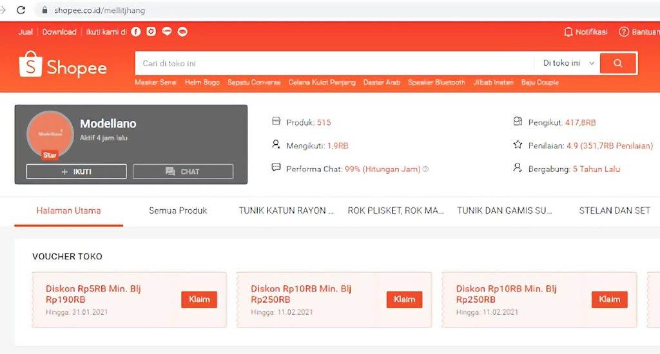Claim the rightmost Rp10RB voucher Klaim button
The width and height of the screenshot is (660, 354).
point(610,299)
